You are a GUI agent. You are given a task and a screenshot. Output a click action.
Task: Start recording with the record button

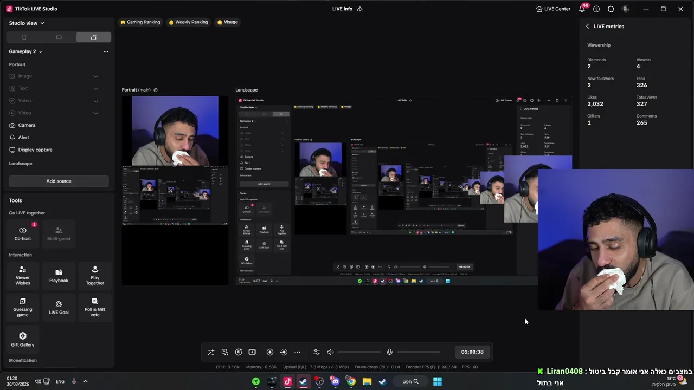pos(270,352)
